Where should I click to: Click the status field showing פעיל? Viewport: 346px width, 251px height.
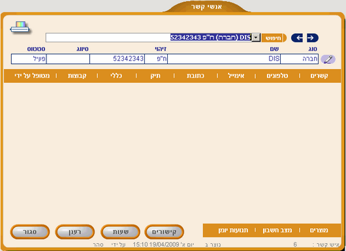[x=29, y=59]
